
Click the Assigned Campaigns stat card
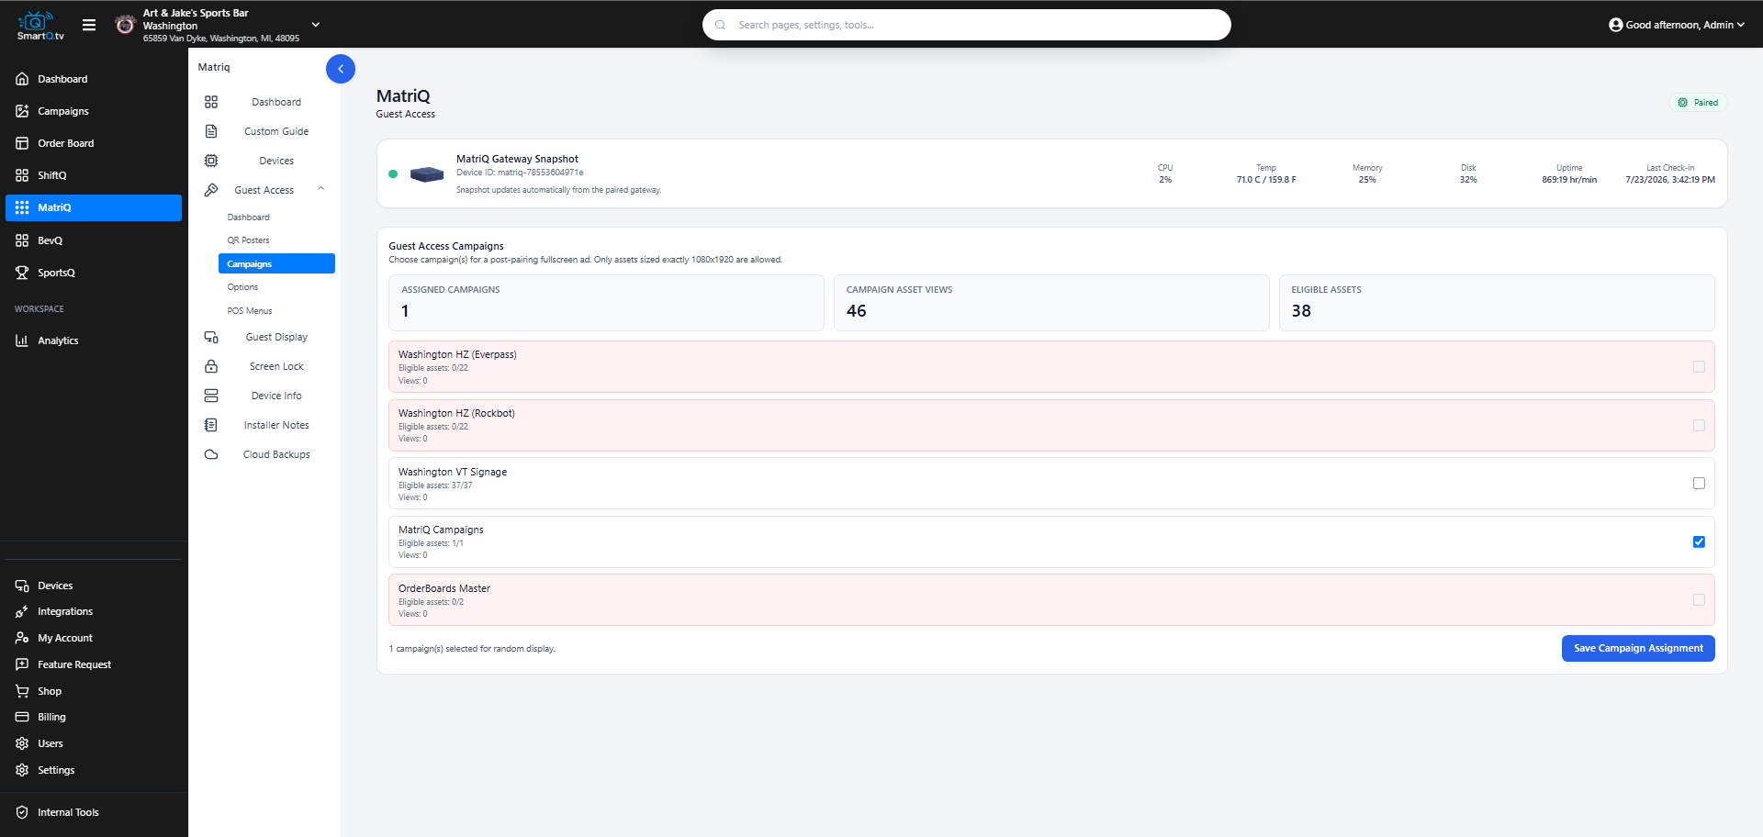606,303
